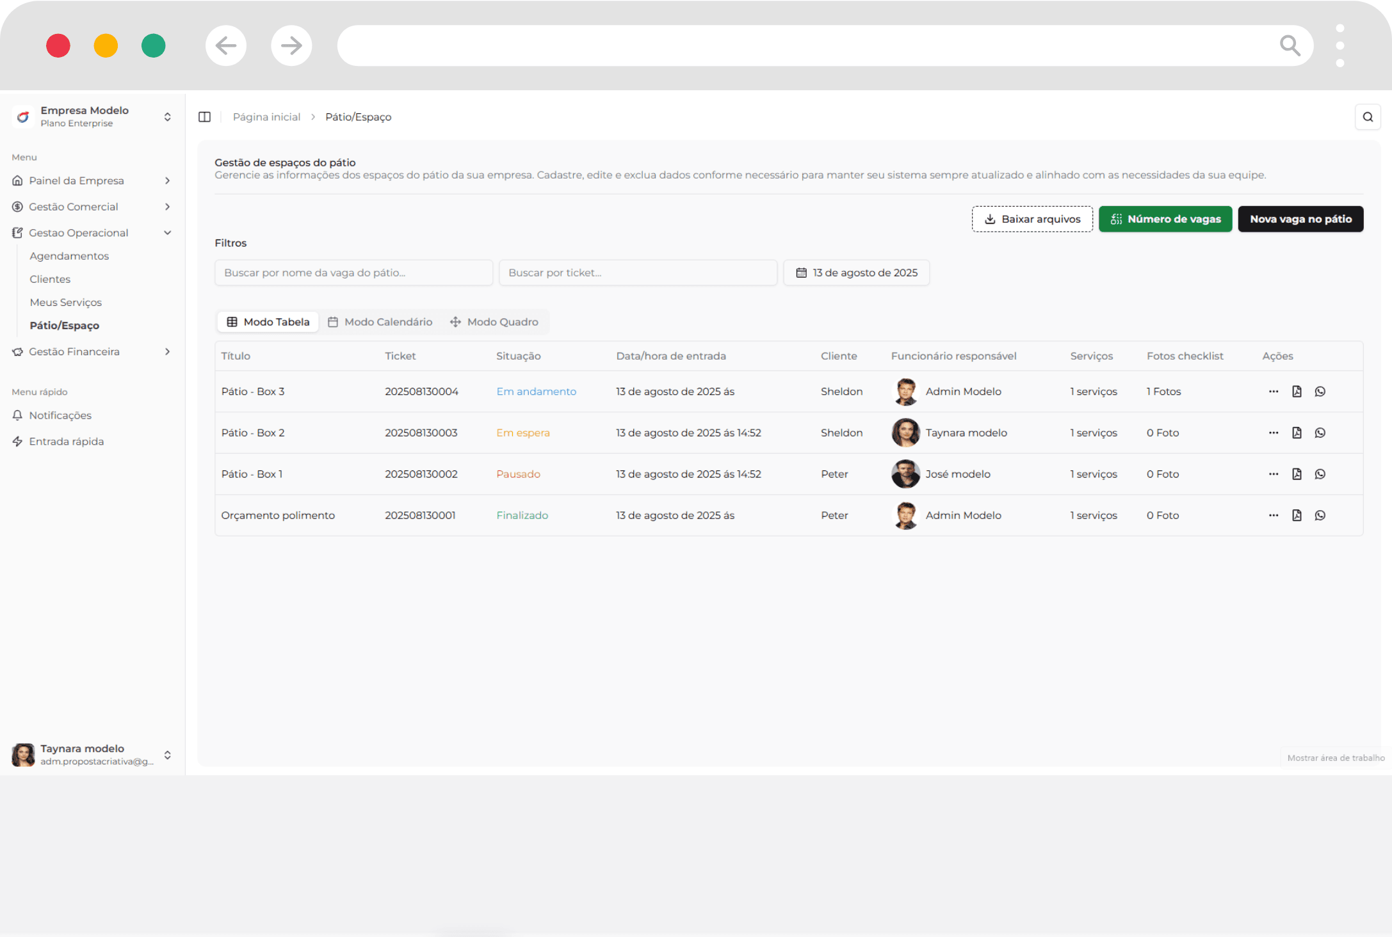Open Notificações bell in quick menu
Viewport: 1392px width, 937px height.
tap(60, 415)
